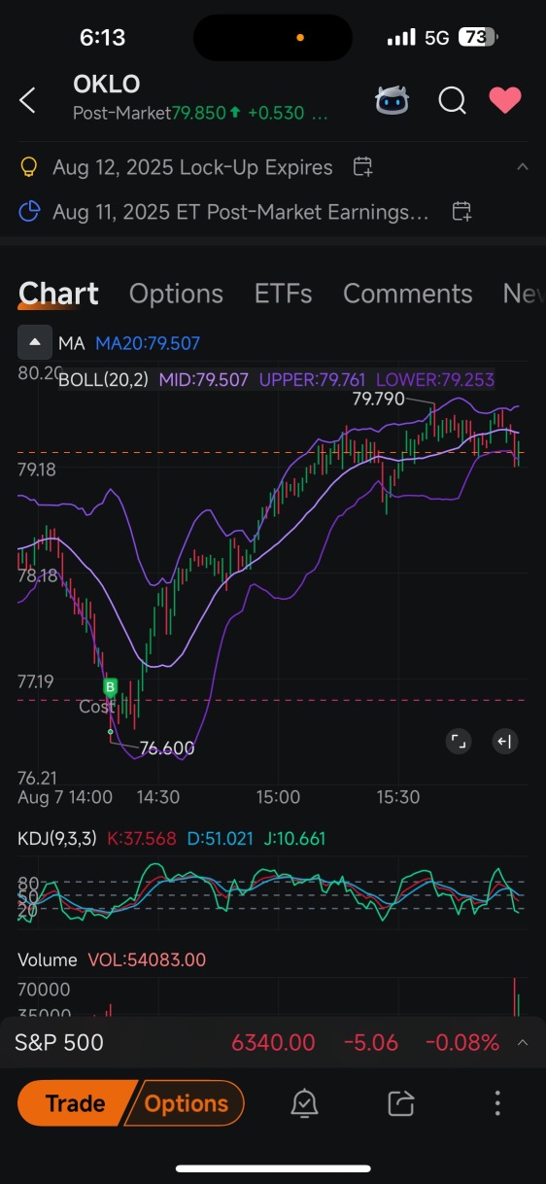
Task: Add Post-Market Earnings event to calendar
Action: (x=462, y=211)
